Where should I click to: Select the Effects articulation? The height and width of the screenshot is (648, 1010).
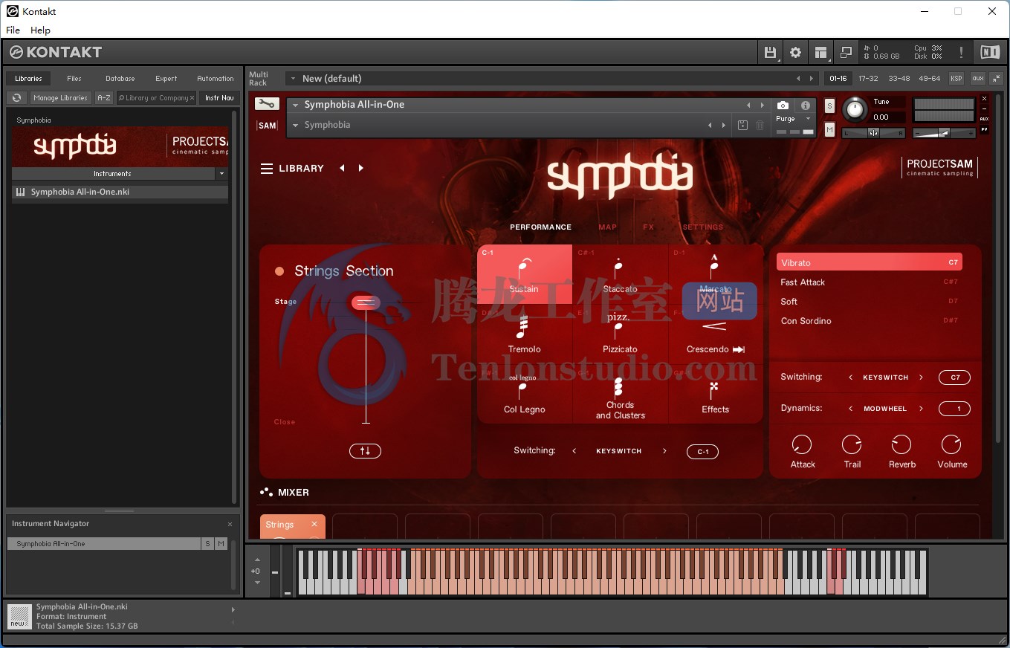(x=715, y=395)
